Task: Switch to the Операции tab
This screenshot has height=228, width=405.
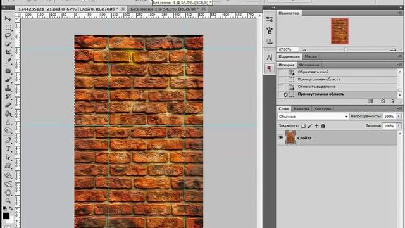Action: tap(309, 65)
